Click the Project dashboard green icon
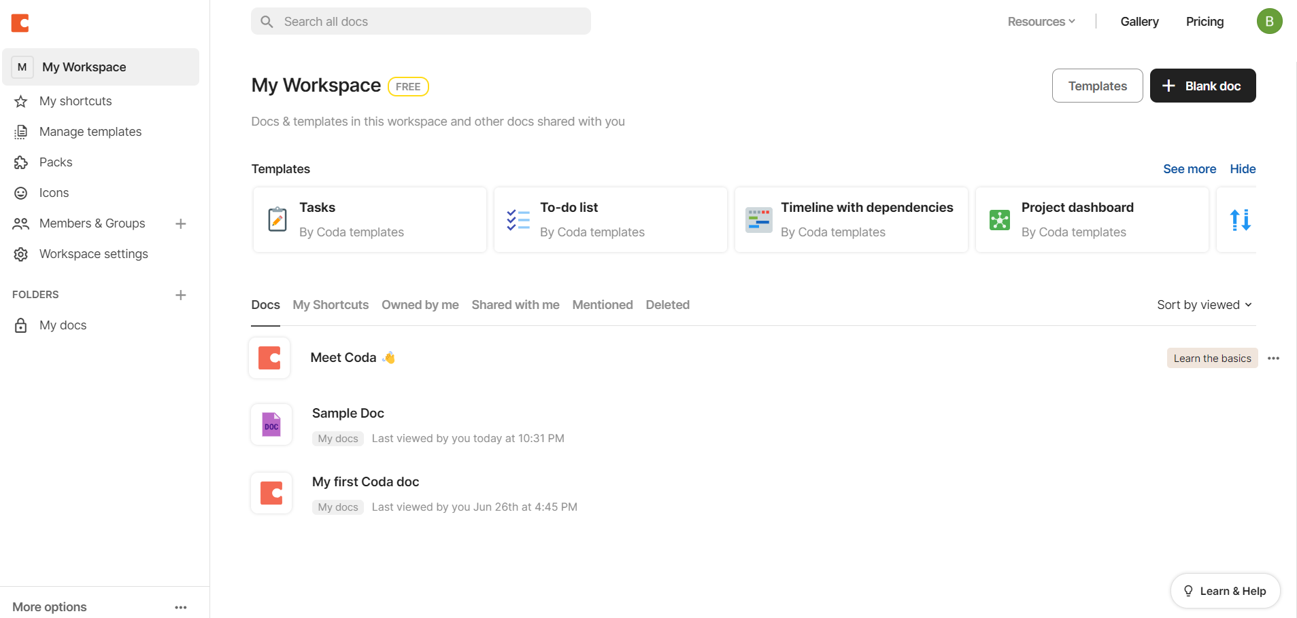The image size is (1297, 618). point(1000,220)
